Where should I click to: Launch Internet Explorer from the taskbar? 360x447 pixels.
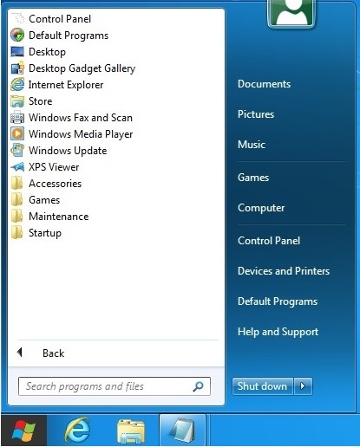click(x=77, y=431)
